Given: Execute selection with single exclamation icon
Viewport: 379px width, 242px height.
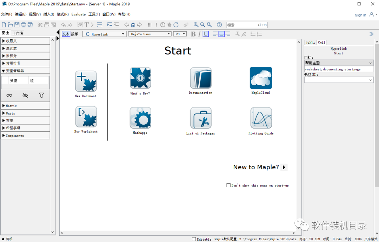Looking at the screenshot, I should click(156, 25).
